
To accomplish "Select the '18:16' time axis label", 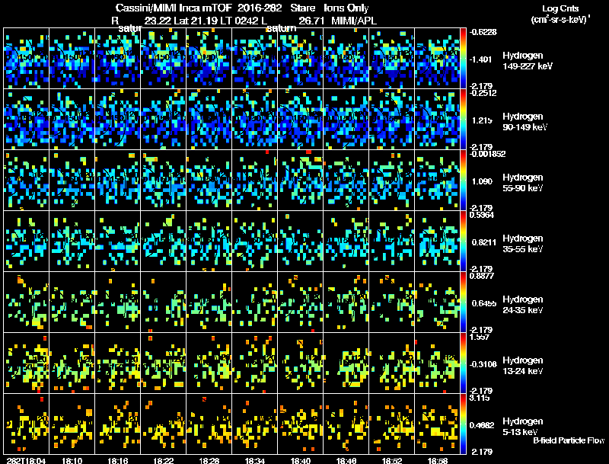I will (118, 460).
